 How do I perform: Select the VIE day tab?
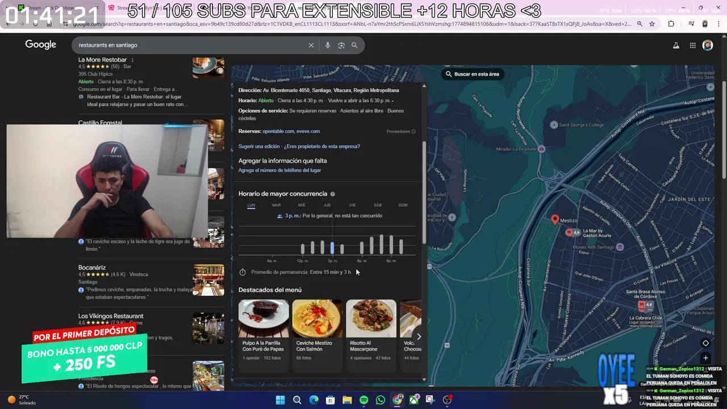[x=352, y=205]
